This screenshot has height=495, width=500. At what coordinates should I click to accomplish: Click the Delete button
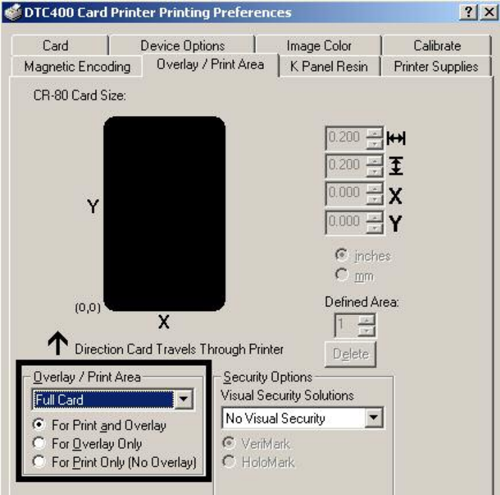(350, 354)
